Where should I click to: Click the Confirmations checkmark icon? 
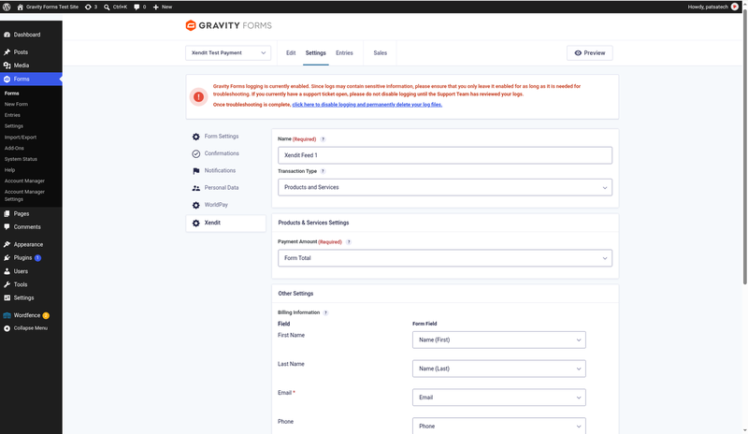click(x=196, y=153)
